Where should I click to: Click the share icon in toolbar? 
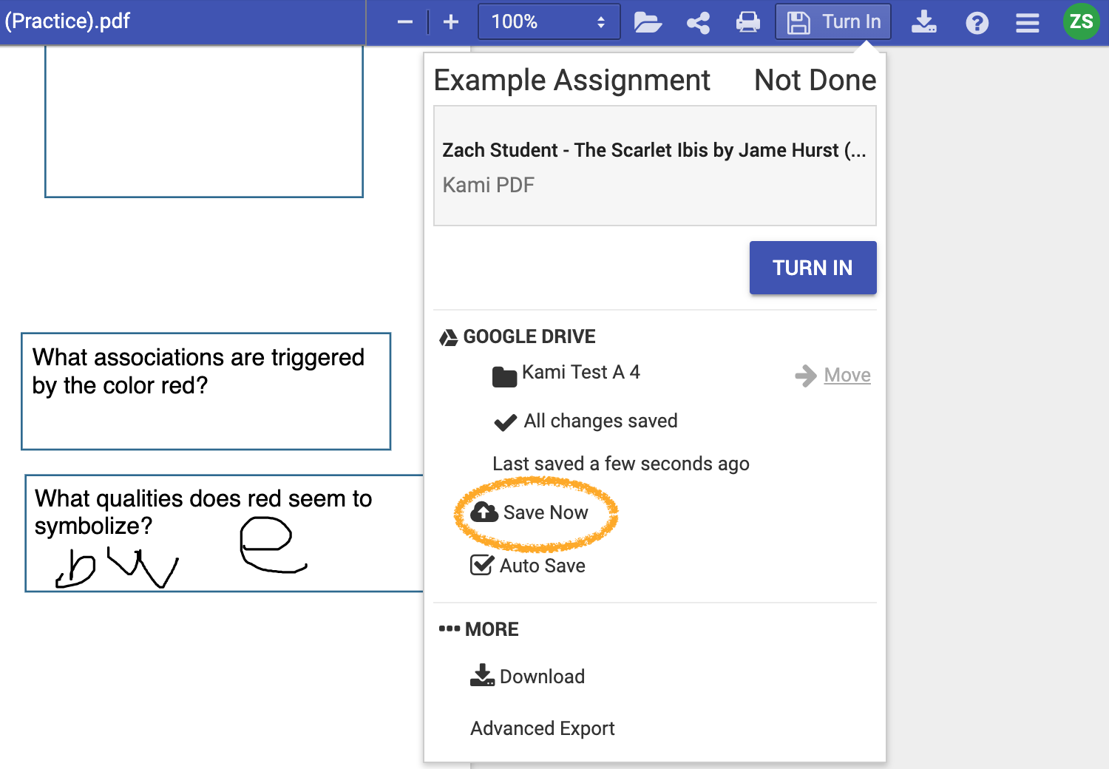(698, 22)
